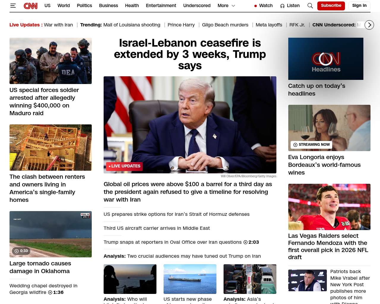Open the US starts new phase story
Screen dimensions: 380x304
coord(188,300)
